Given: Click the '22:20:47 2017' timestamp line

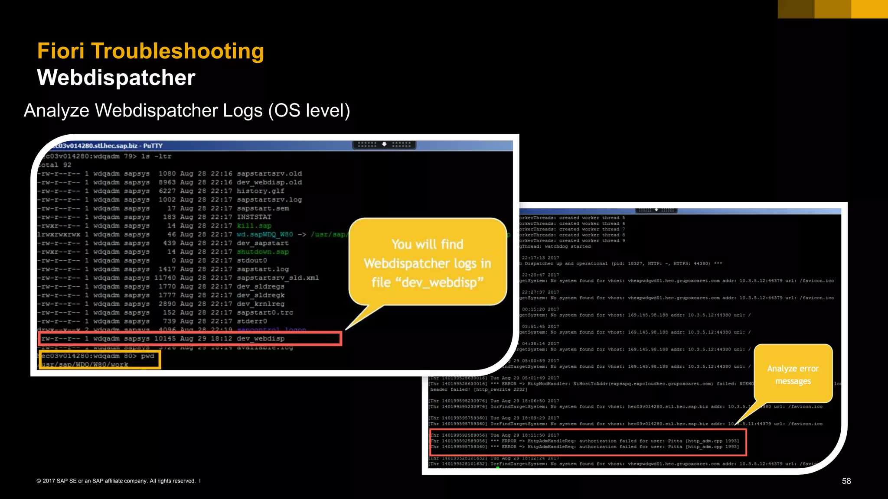Looking at the screenshot, I should pyautogui.click(x=540, y=275).
